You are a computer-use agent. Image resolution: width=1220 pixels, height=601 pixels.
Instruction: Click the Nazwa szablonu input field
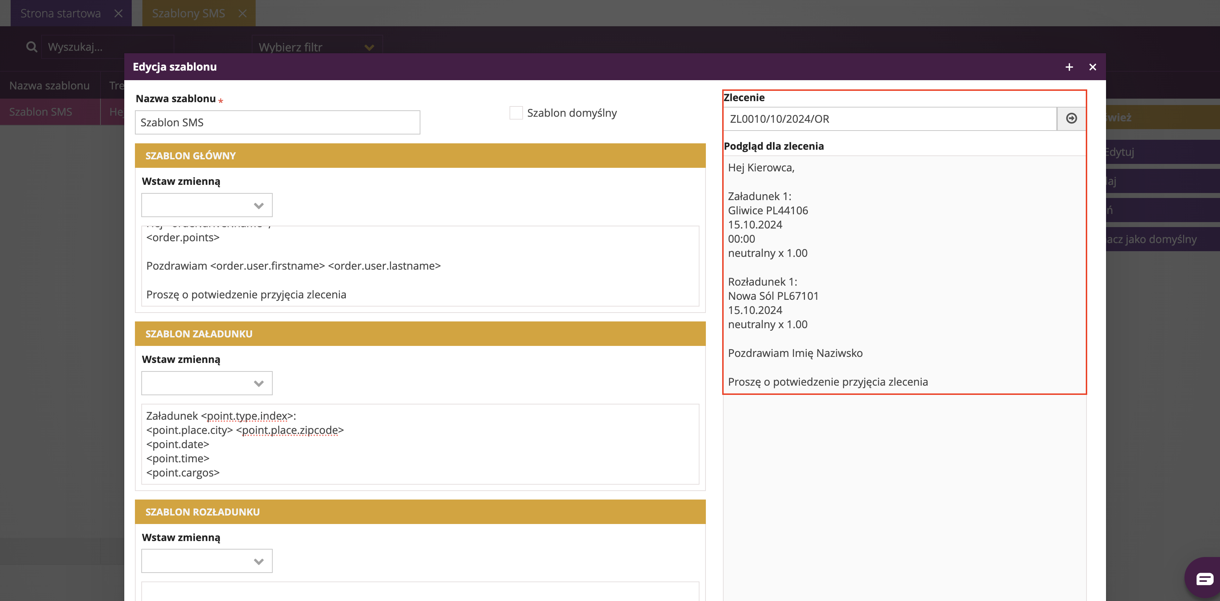pos(277,122)
